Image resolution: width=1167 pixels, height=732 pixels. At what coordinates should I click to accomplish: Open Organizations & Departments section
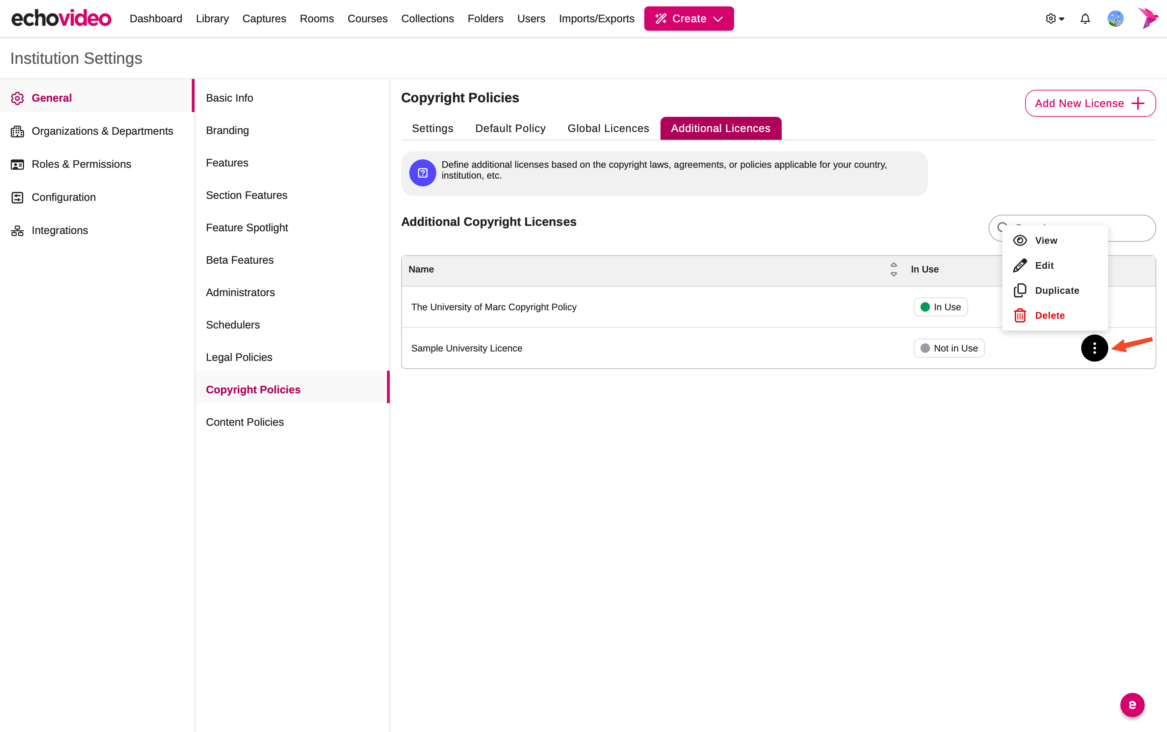click(x=97, y=131)
